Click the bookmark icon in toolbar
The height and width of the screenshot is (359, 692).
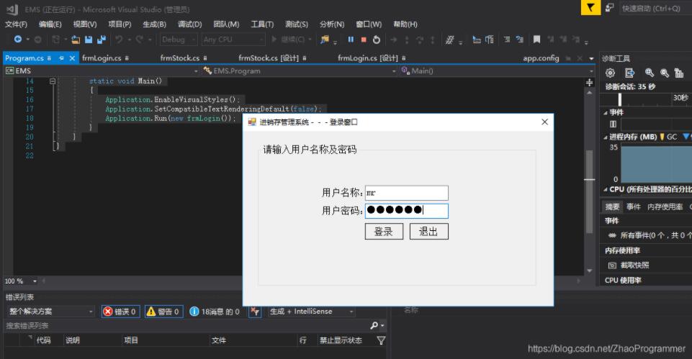click(536, 40)
